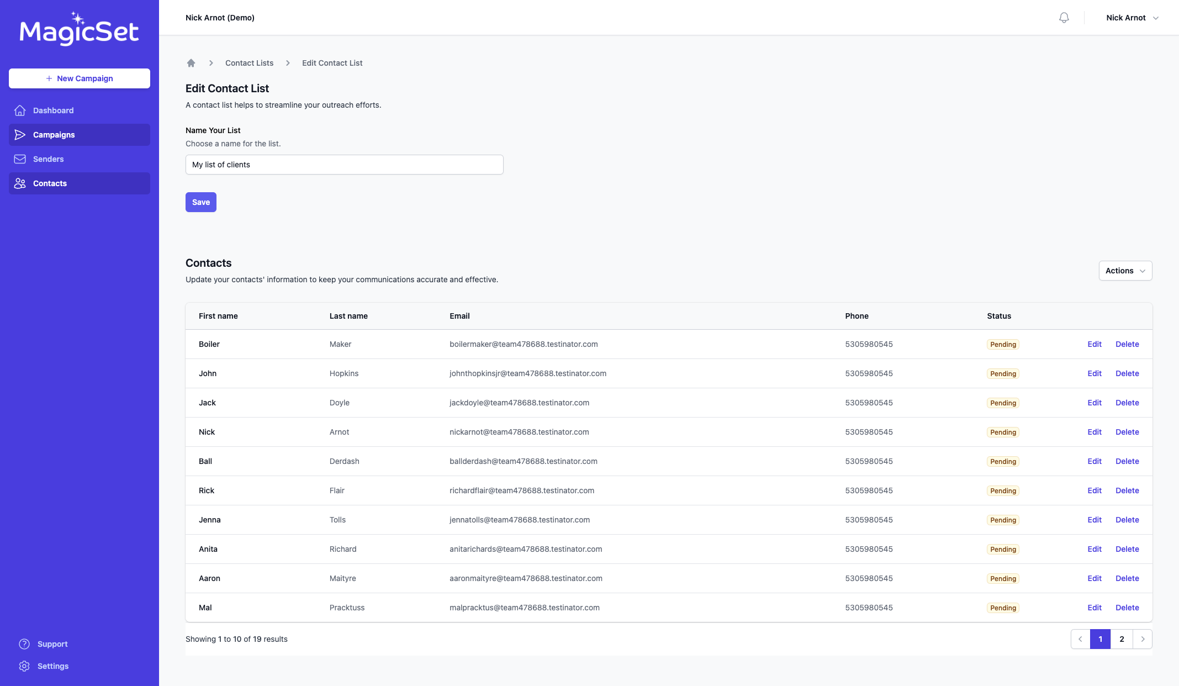Open Contacts in the sidebar
The height and width of the screenshot is (686, 1179).
tap(80, 183)
